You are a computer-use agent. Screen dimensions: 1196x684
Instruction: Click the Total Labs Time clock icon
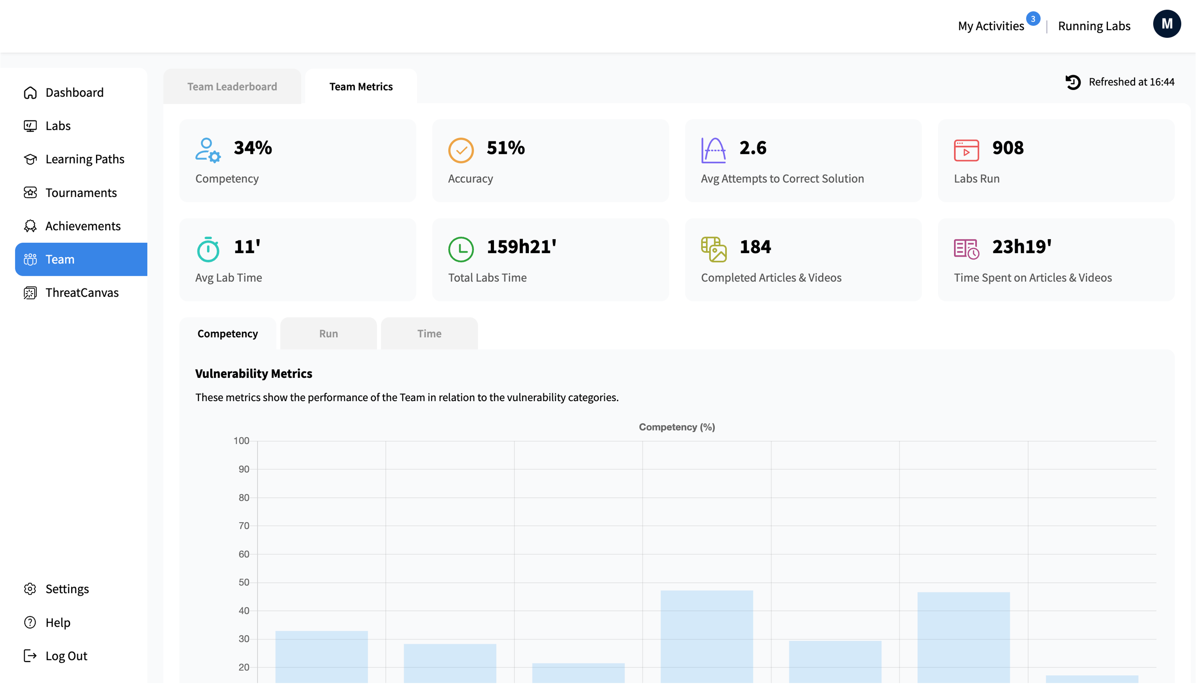[460, 249]
